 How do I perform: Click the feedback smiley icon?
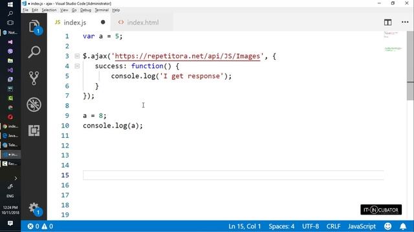pyautogui.click(x=387, y=226)
